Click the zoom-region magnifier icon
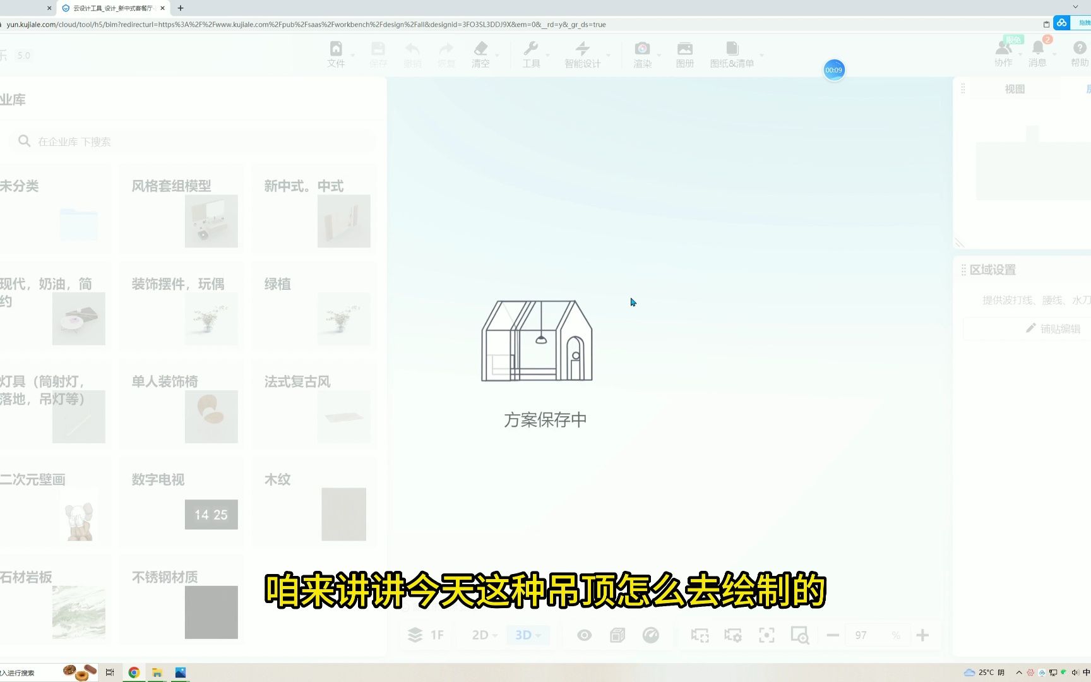1091x682 pixels. click(800, 635)
